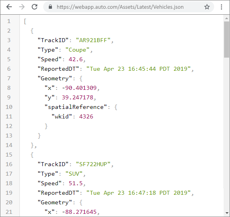Image resolution: width=230 pixels, height=217 pixels.
Task: Click the Type value "SUV"
Action: tap(74, 174)
